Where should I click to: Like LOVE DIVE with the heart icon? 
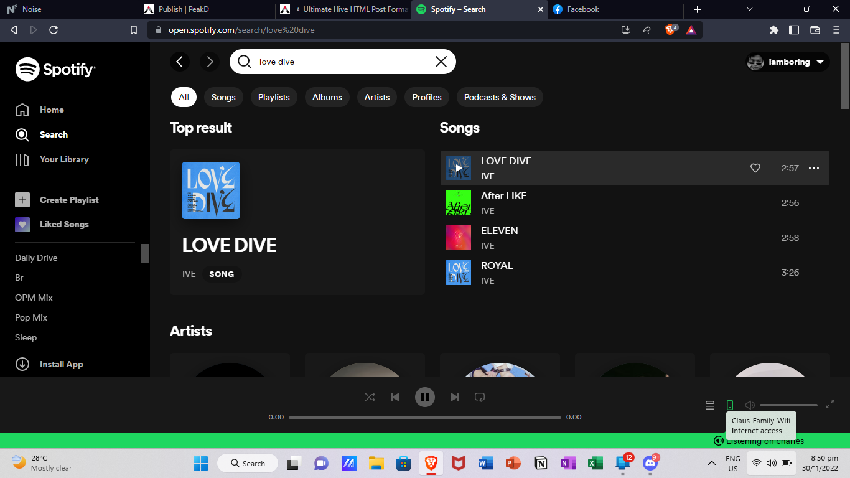755,168
